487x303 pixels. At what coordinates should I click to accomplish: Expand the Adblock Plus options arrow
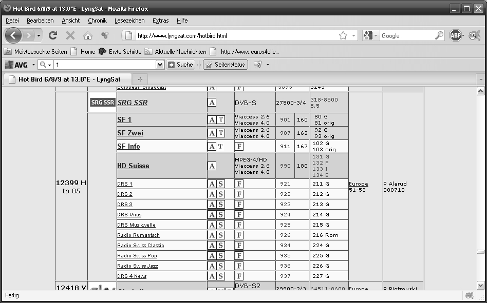463,35
